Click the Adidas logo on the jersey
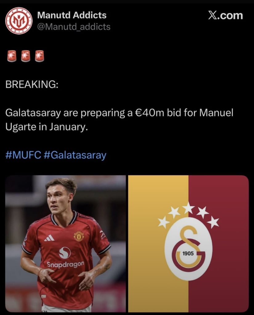 [x=49, y=237]
